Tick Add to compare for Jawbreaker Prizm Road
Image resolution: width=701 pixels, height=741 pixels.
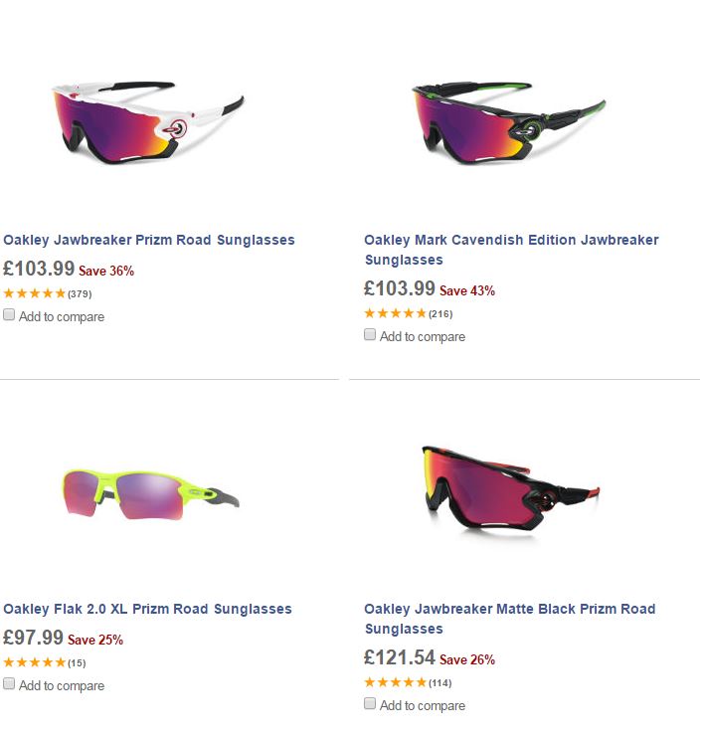click(9, 315)
